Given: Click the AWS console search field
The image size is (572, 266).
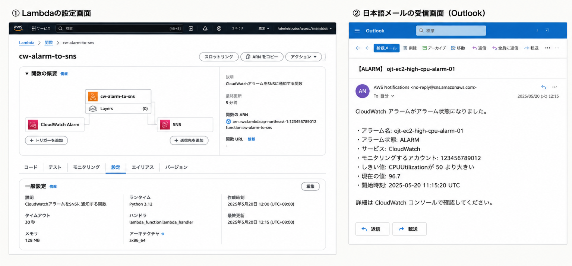Looking at the screenshot, I should tap(119, 28).
